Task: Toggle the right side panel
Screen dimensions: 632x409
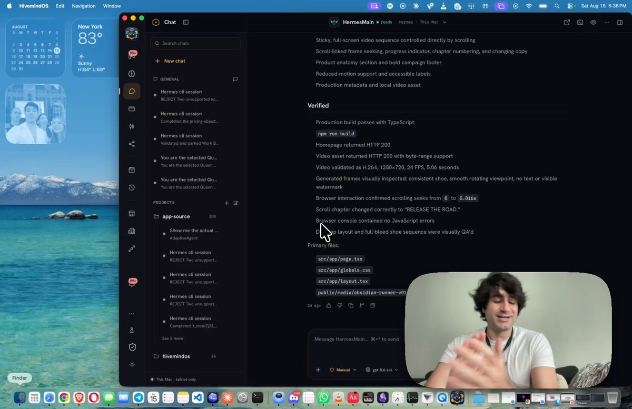Action: tap(620, 22)
